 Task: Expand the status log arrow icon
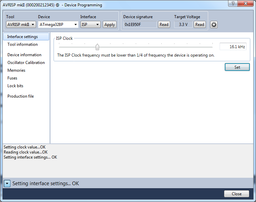[x=7, y=183]
